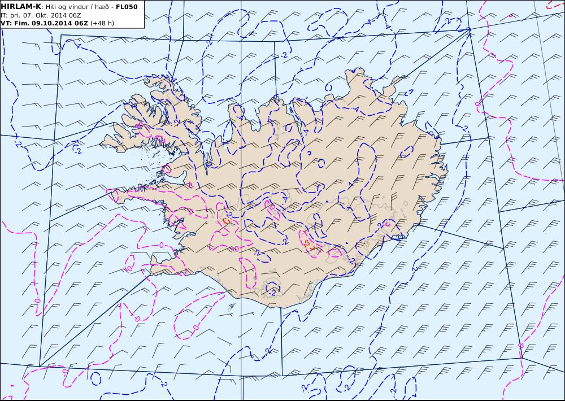Click the 'VT: Fim. 09.10.2014 06Z' valid time
This screenshot has height=401, width=565.
[44, 23]
